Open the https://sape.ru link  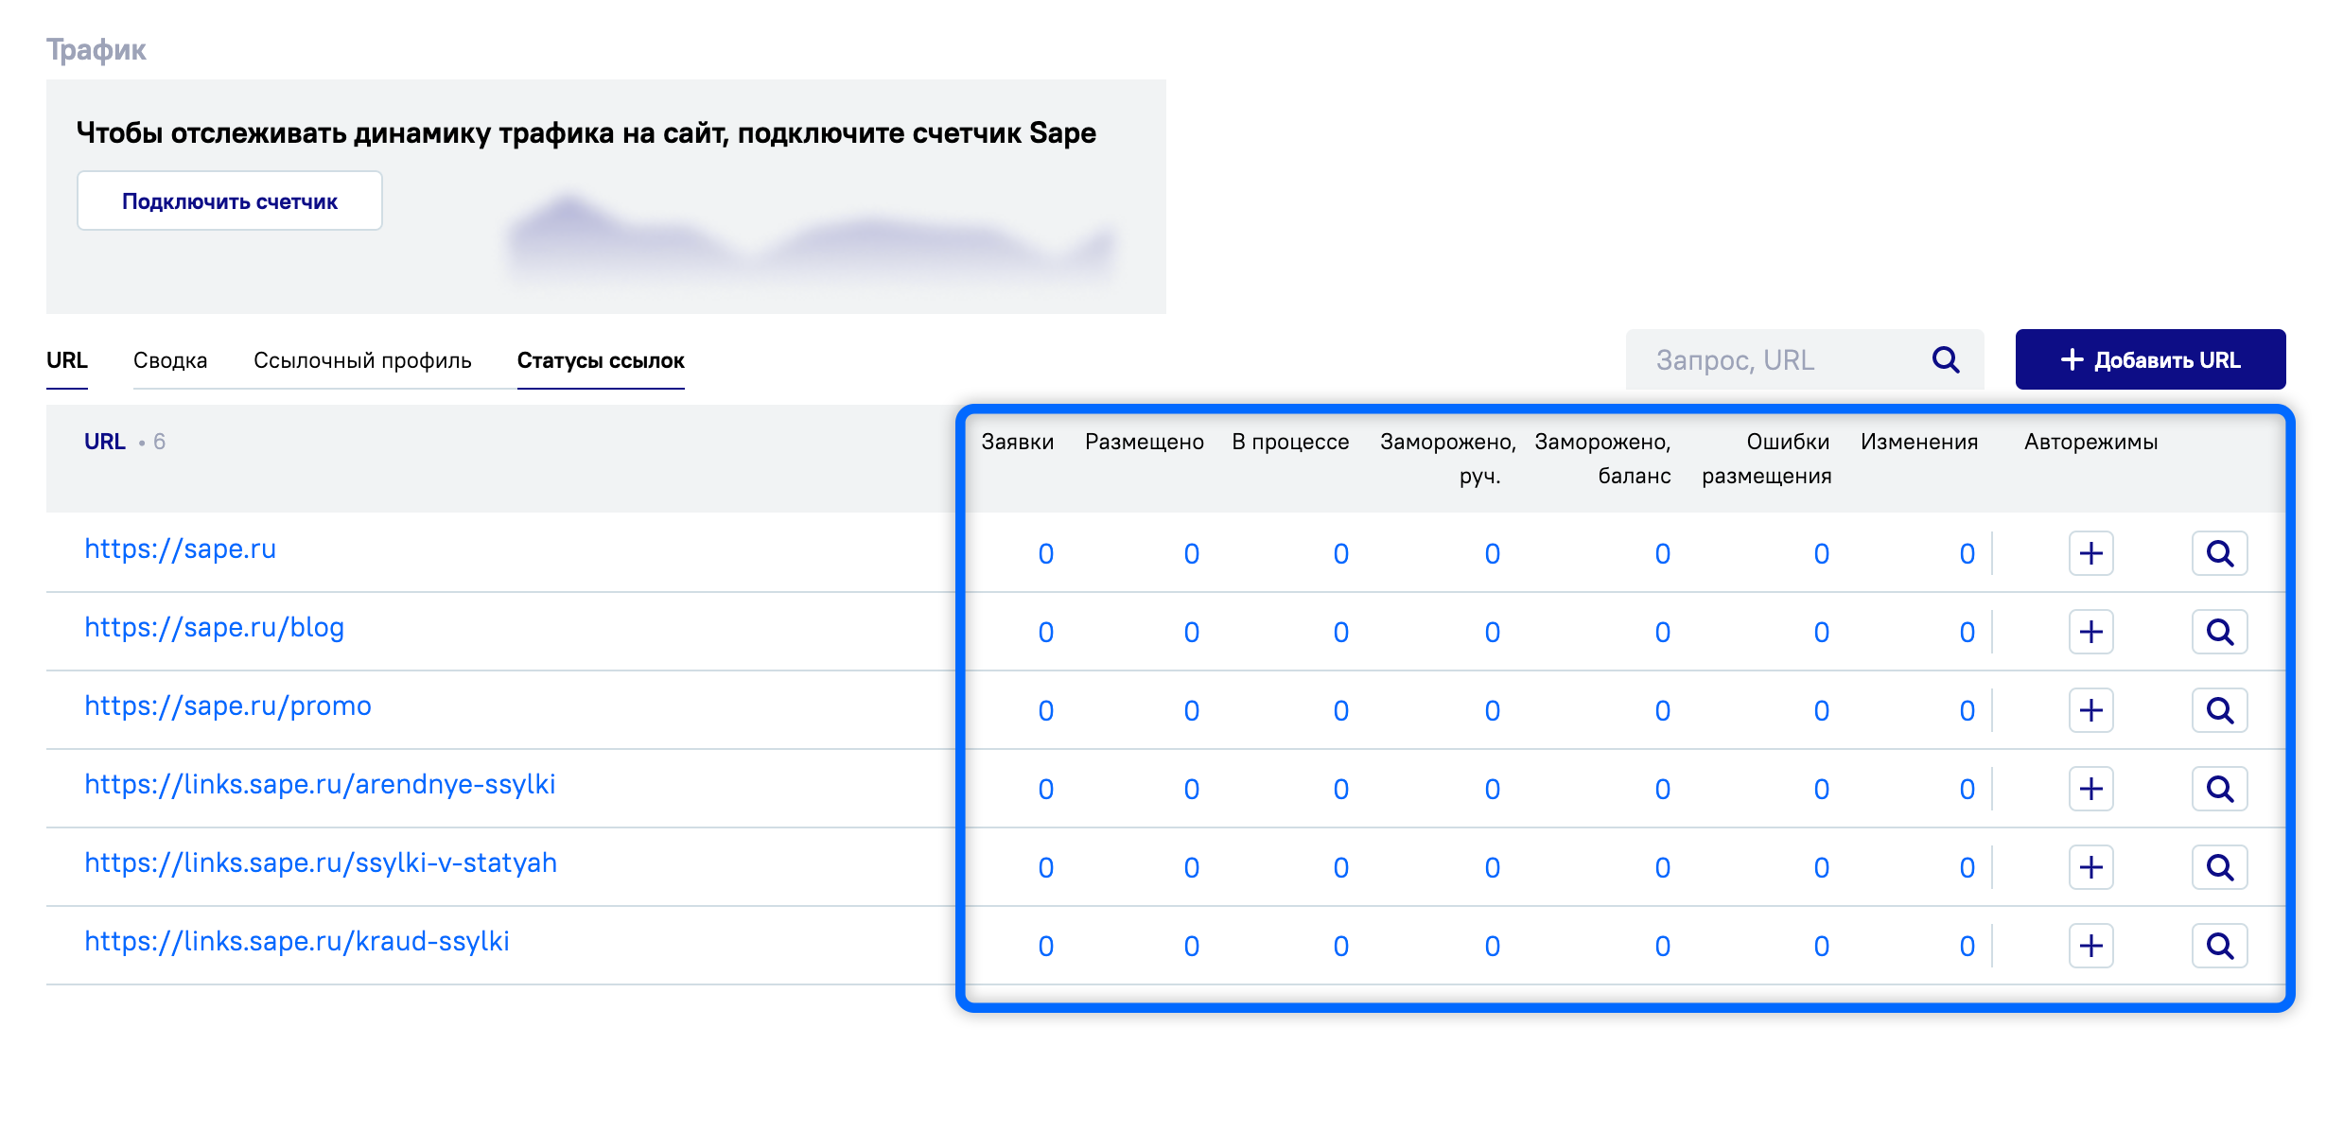coord(181,549)
